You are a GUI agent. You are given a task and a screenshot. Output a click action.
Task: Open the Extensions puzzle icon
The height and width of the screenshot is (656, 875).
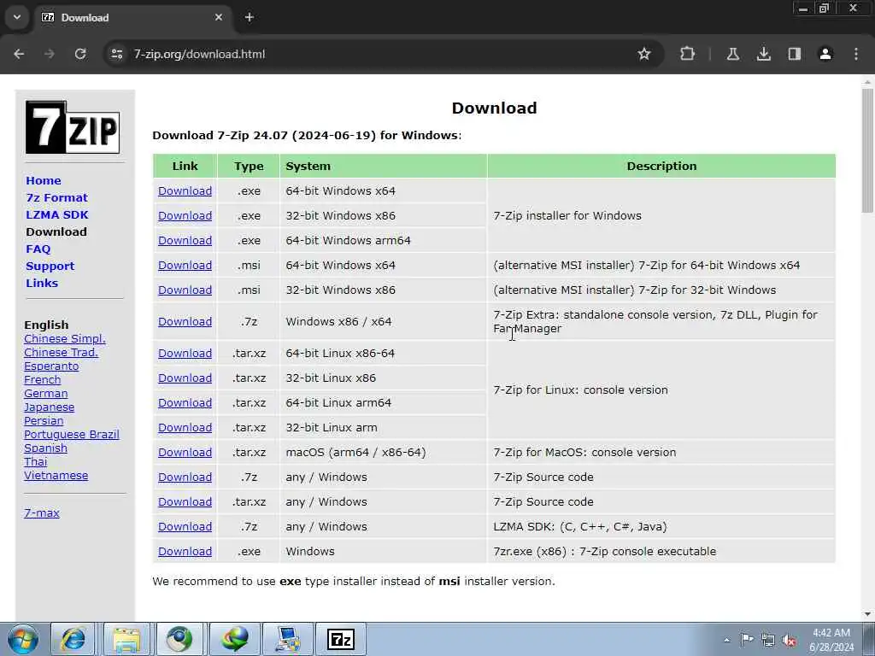pyautogui.click(x=688, y=54)
